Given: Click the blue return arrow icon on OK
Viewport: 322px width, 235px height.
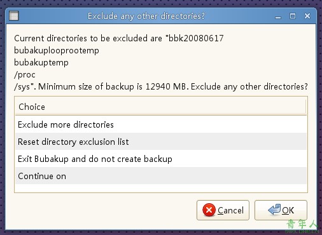Looking at the screenshot, I should click(x=274, y=210).
